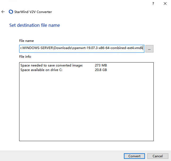
Task: Go back using the back arrow
Action: click(3, 12)
